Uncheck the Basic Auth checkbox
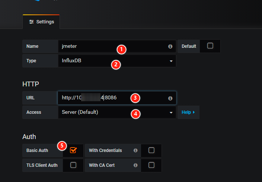262x182 pixels. [x=73, y=150]
